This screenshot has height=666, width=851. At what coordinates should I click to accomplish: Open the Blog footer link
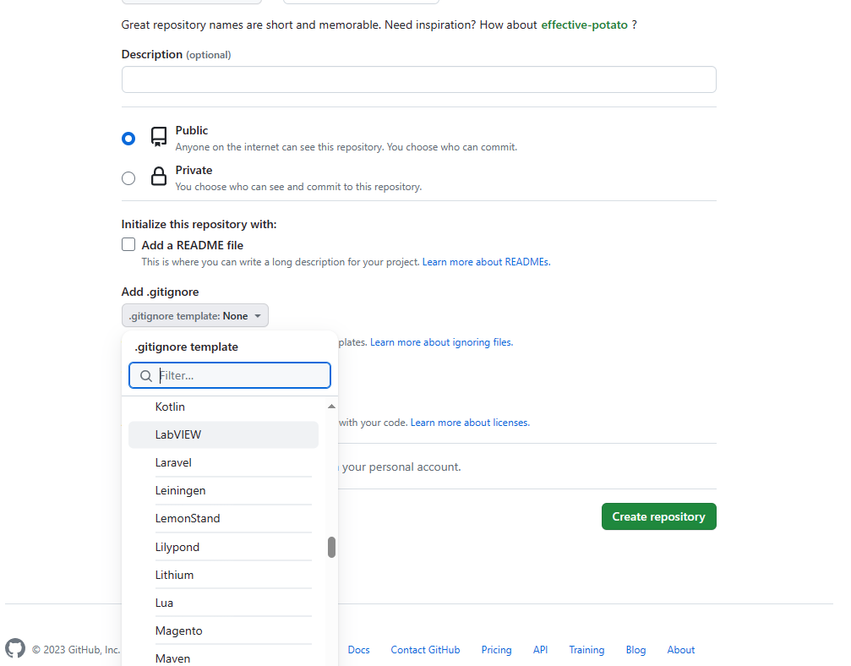[x=636, y=650]
